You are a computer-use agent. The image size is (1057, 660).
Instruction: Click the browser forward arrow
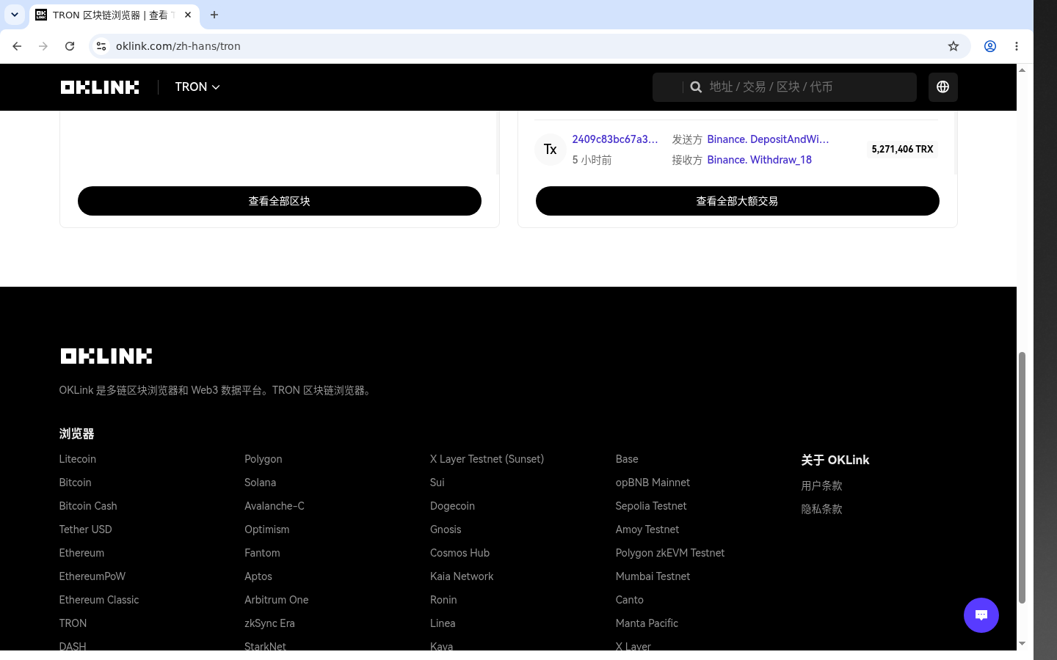point(43,46)
